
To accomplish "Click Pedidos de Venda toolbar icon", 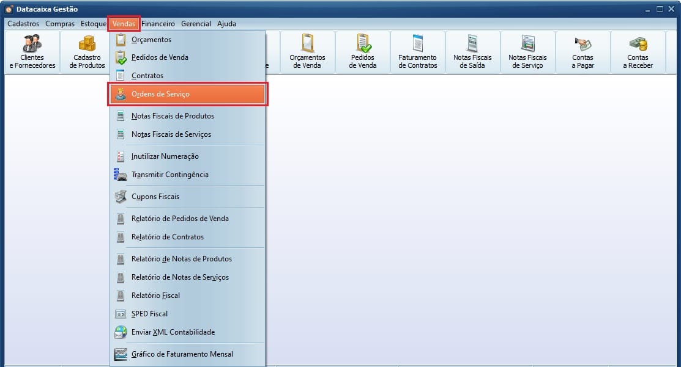I will (363, 51).
